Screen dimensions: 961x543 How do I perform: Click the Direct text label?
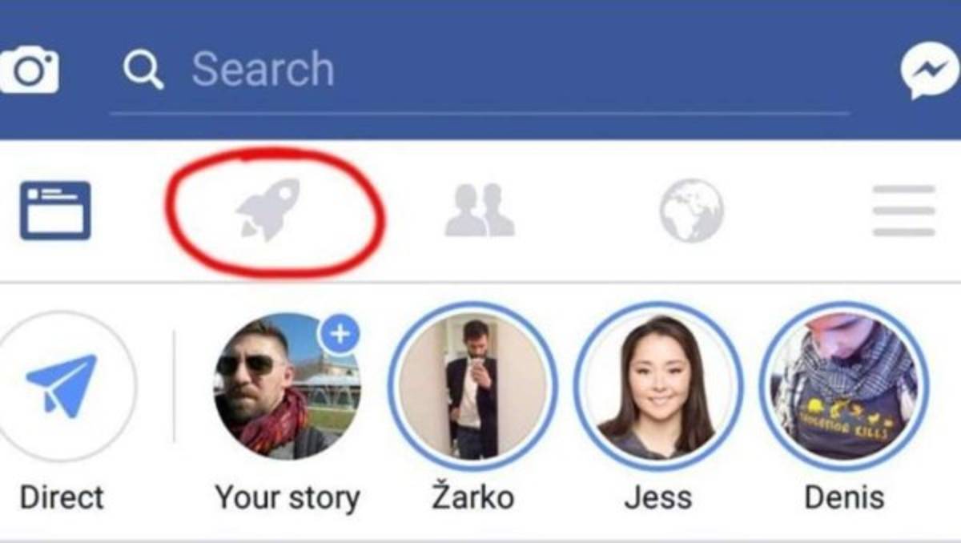click(x=62, y=497)
